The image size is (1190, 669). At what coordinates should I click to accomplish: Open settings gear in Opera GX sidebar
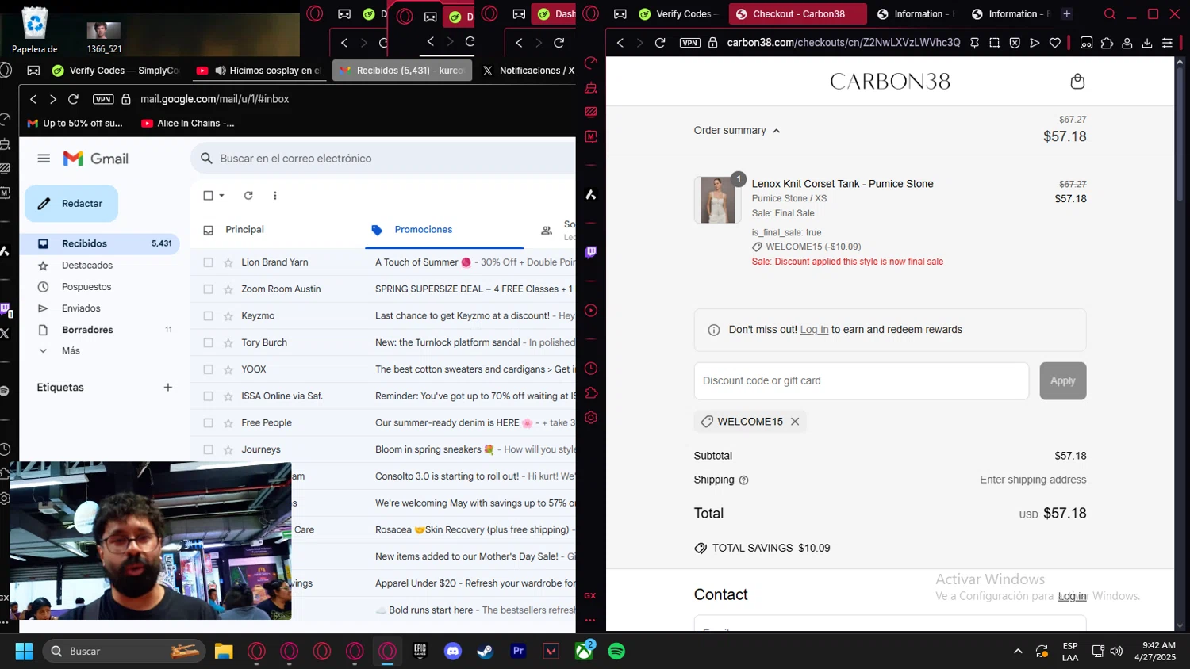pyautogui.click(x=591, y=418)
